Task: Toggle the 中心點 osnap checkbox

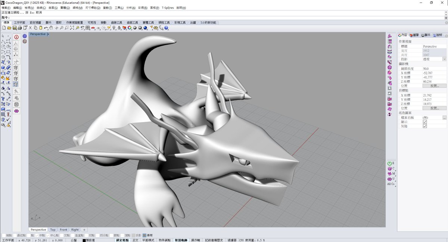Action: pyautogui.click(x=48, y=235)
